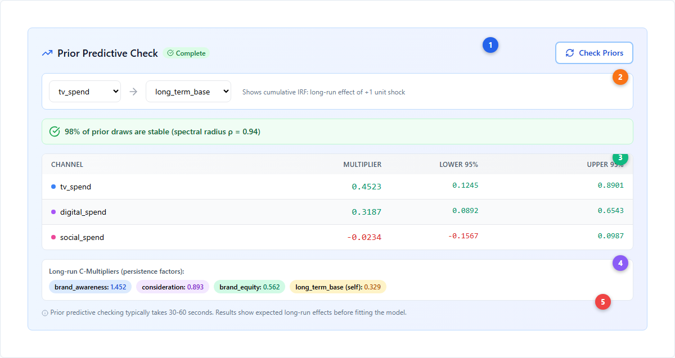
Task: Click the green check icon in the stability banner
Action: tap(55, 132)
